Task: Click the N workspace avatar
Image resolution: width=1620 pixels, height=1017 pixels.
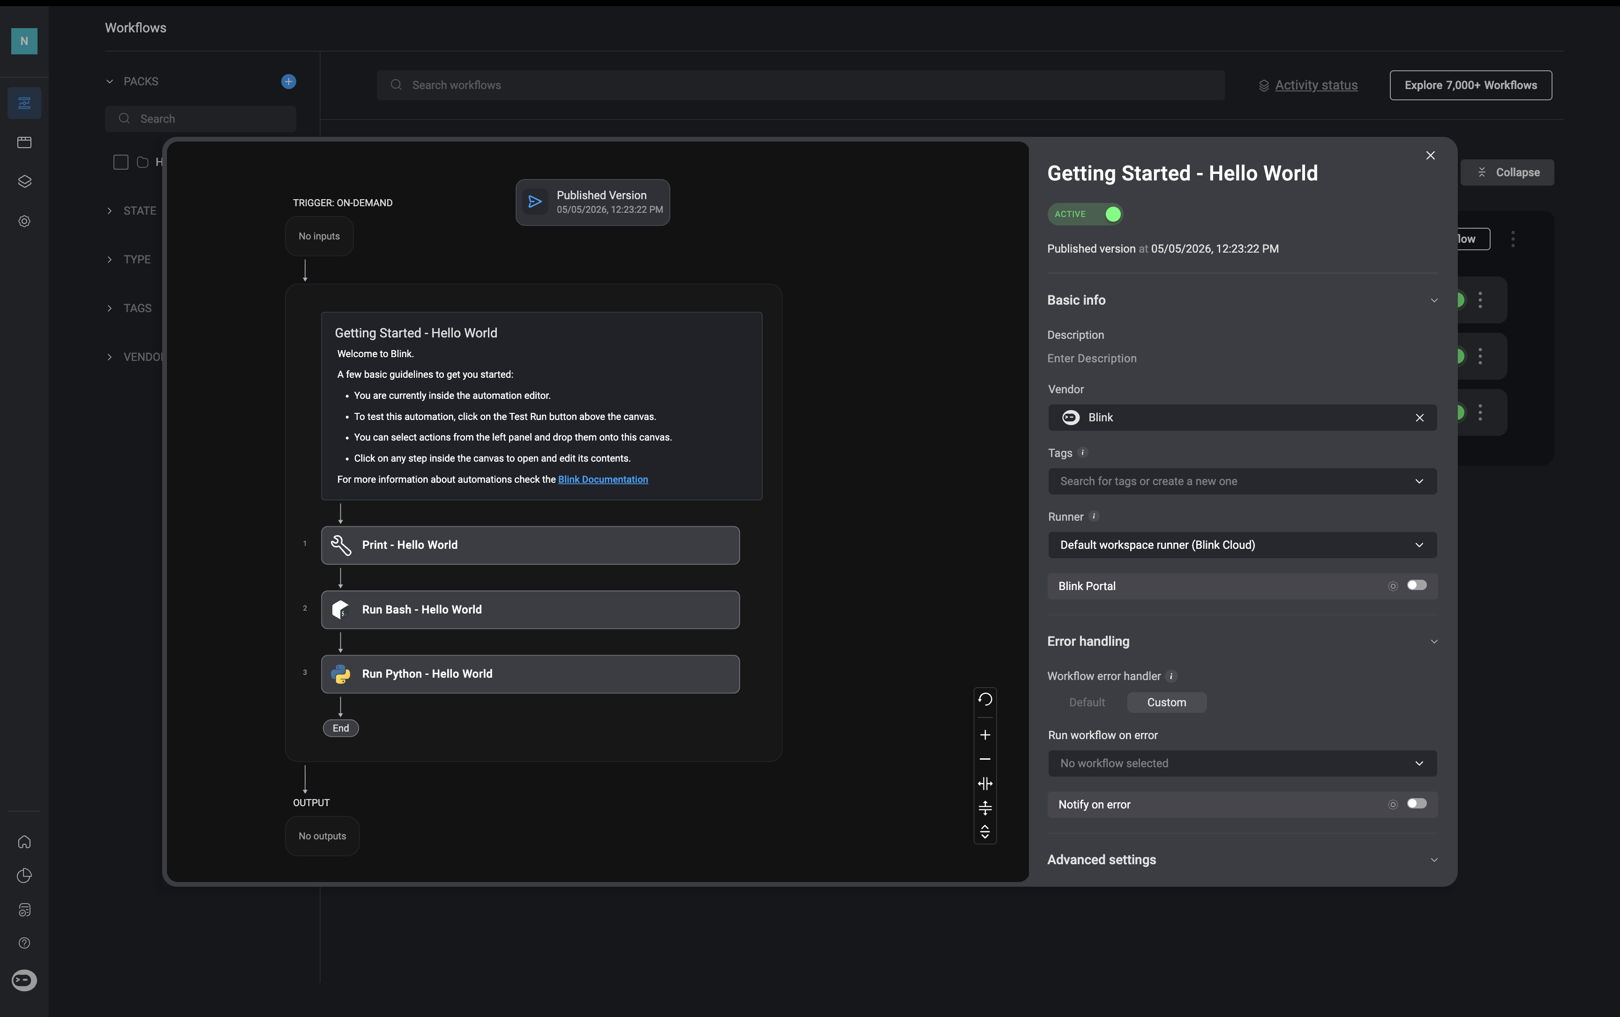Action: click(x=24, y=41)
